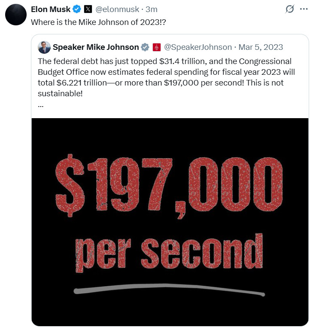Click the X affiliation badge
The height and width of the screenshot is (330, 313).
(88, 9)
